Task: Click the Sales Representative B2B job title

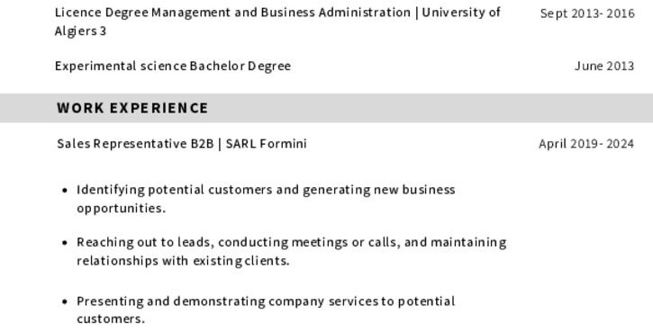Action: 135,144
